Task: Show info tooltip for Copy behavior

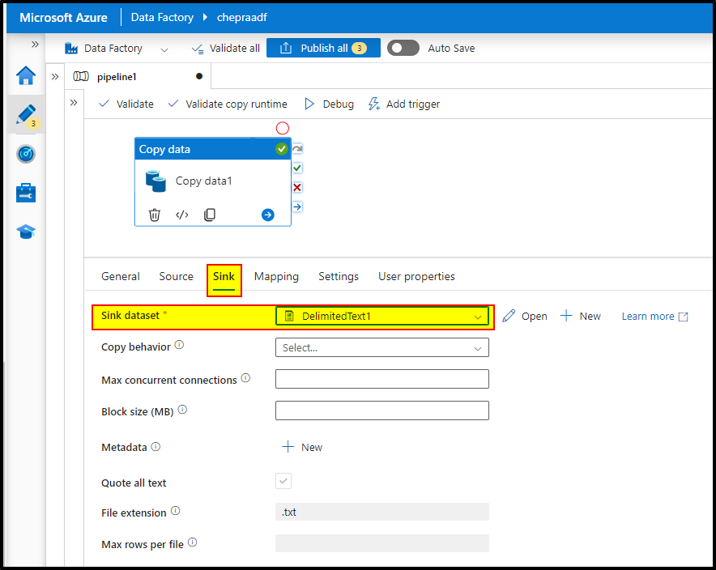Action: pyautogui.click(x=180, y=345)
